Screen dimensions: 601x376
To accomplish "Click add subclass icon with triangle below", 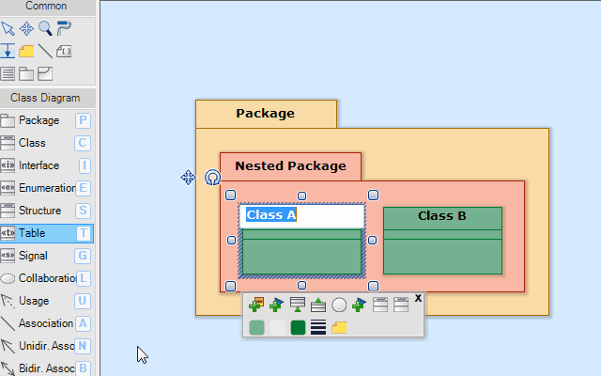I will [298, 305].
